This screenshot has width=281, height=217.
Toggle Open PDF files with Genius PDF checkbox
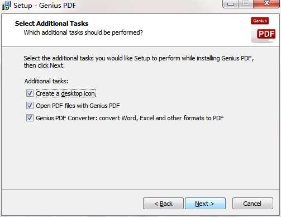click(30, 106)
